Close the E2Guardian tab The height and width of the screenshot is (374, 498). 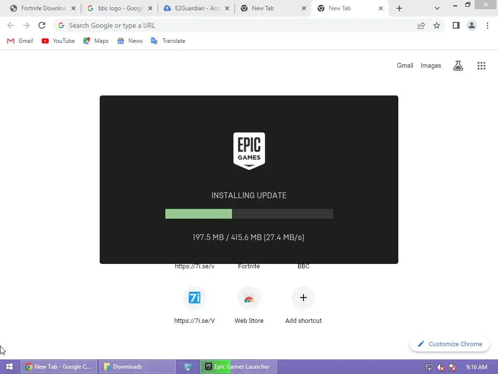click(227, 9)
